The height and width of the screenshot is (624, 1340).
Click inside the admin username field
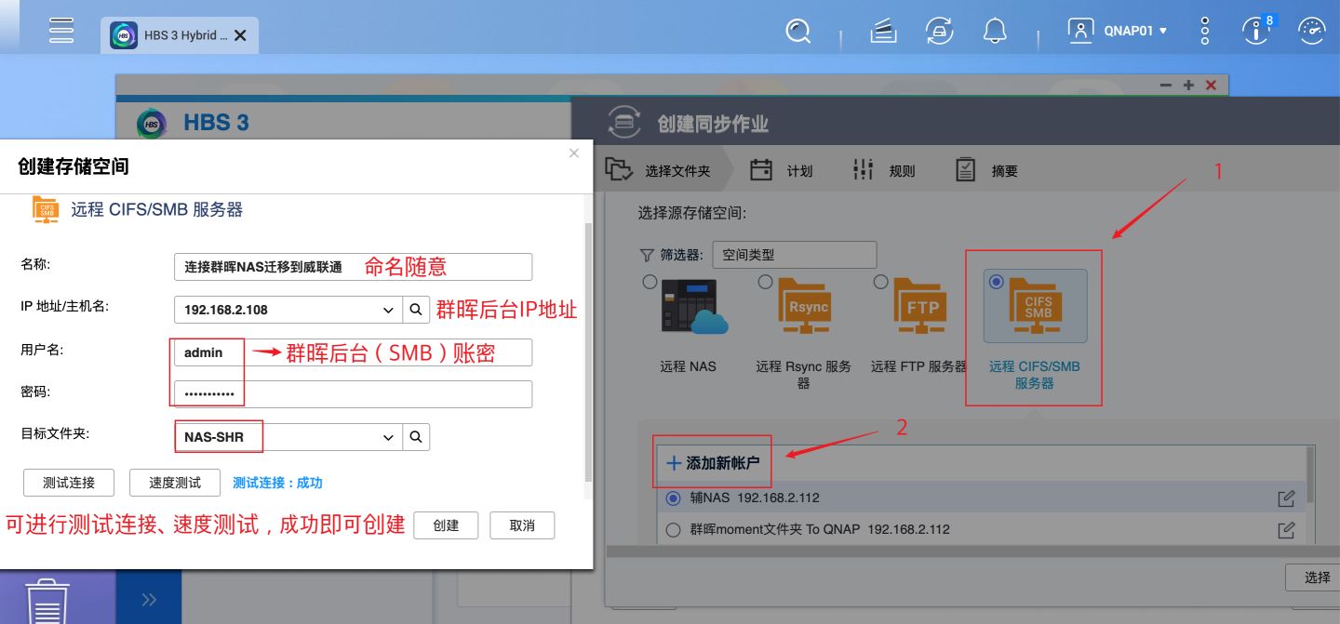(x=207, y=352)
